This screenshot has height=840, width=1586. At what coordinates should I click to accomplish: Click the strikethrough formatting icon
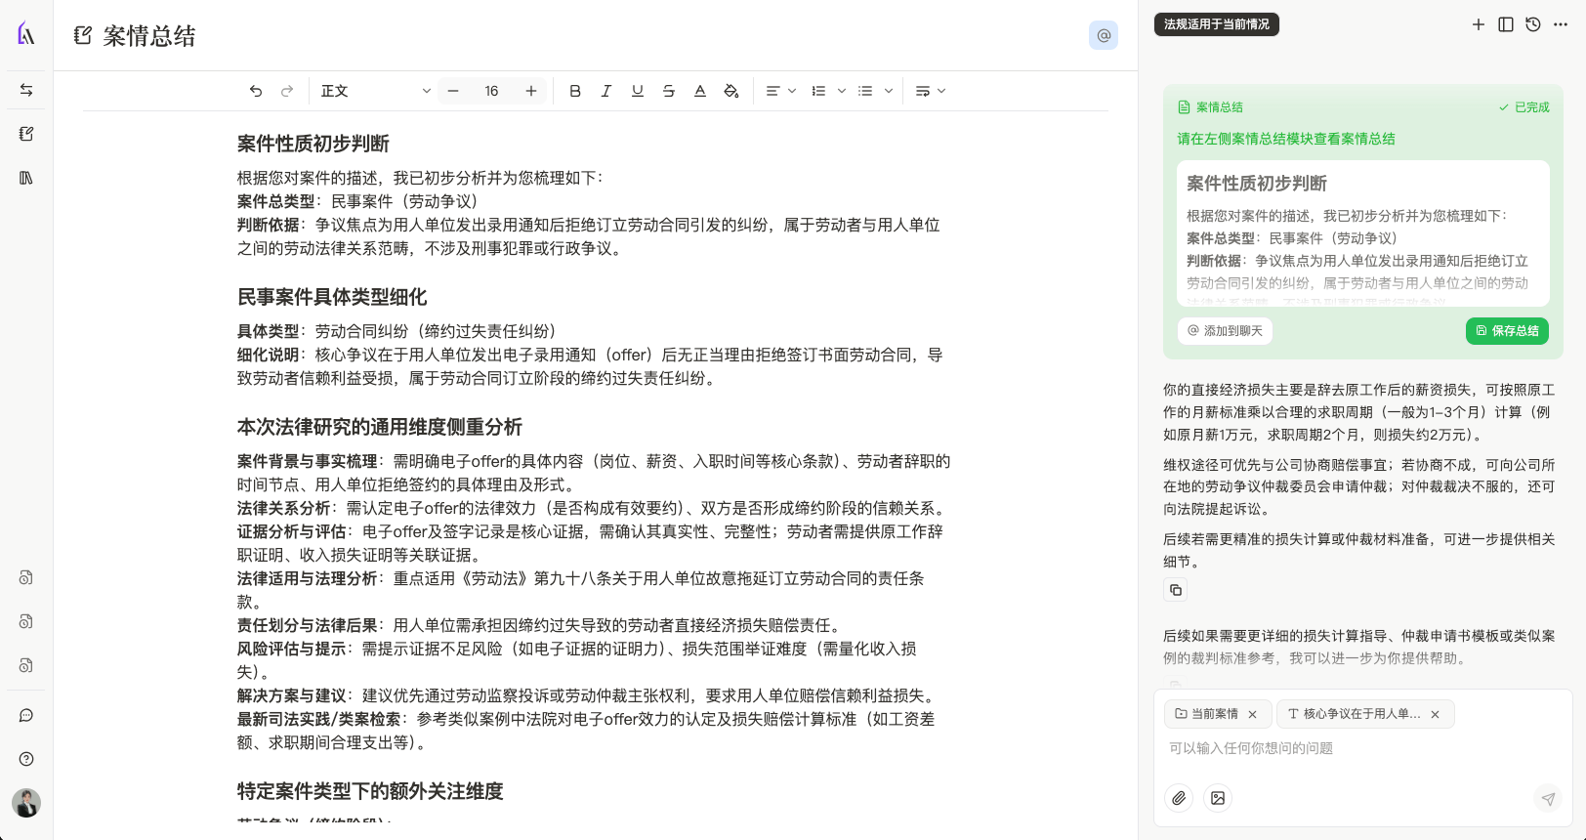click(x=669, y=91)
